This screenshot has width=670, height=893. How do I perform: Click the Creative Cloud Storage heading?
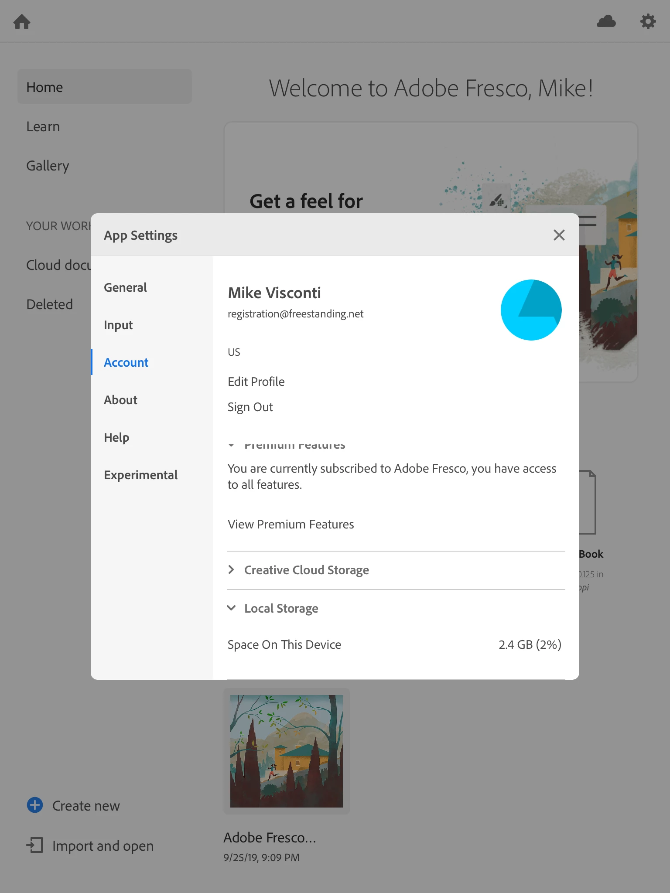(307, 570)
